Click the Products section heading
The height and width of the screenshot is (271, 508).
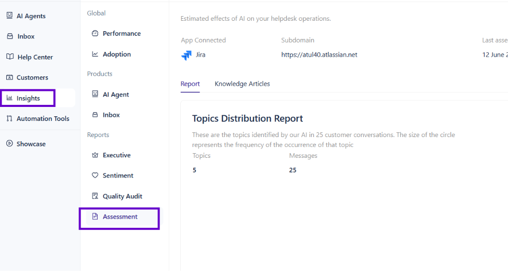100,74
